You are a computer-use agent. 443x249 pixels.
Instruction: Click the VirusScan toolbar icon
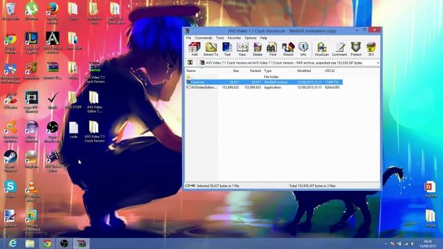(321, 49)
